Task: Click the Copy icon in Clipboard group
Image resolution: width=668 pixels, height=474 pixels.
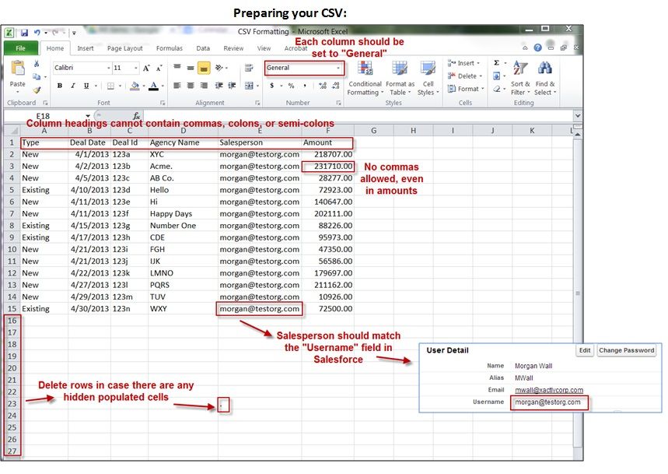Action: point(37,77)
